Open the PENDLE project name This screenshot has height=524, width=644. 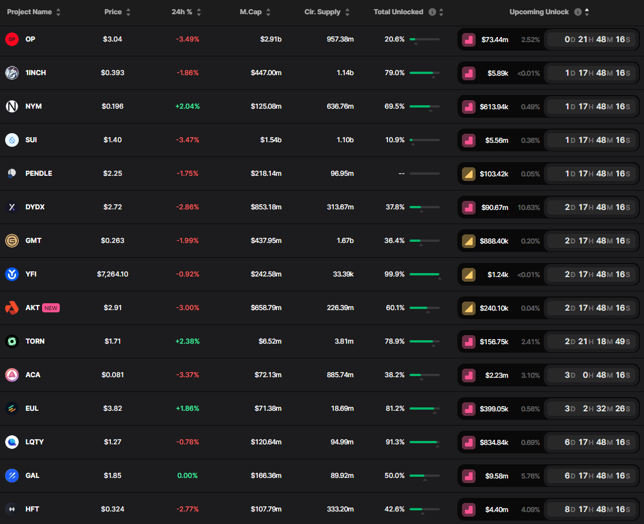(39, 174)
